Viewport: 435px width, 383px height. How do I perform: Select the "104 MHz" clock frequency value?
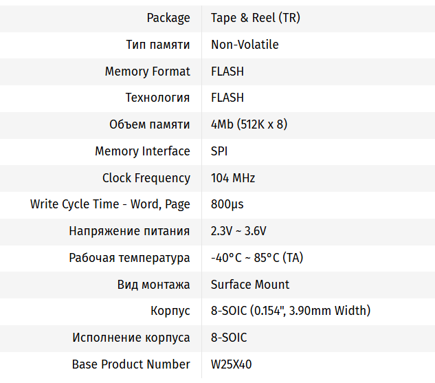click(233, 178)
